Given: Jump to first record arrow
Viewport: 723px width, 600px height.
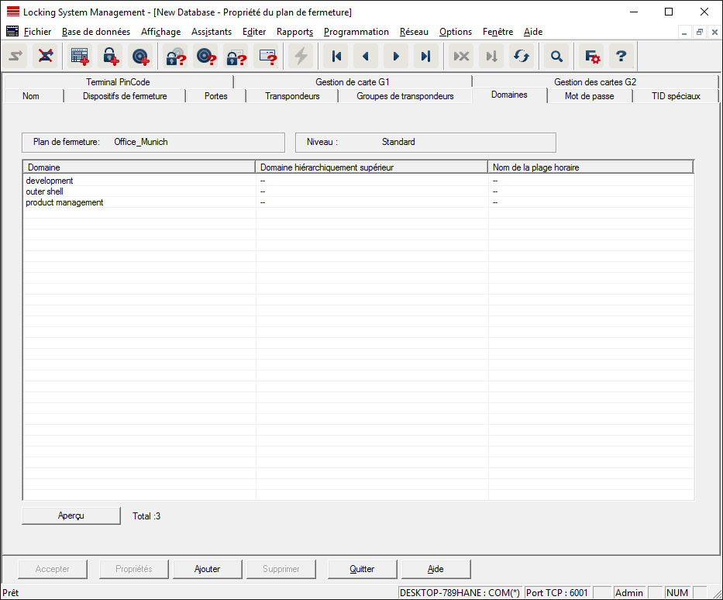Looking at the screenshot, I should coord(336,56).
